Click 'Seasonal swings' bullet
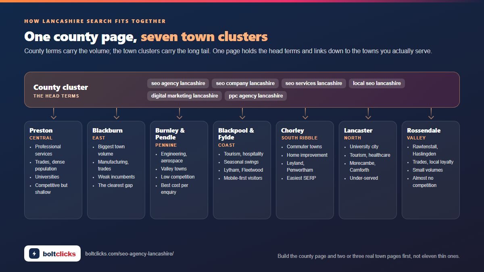The image size is (484, 272). (x=241, y=162)
